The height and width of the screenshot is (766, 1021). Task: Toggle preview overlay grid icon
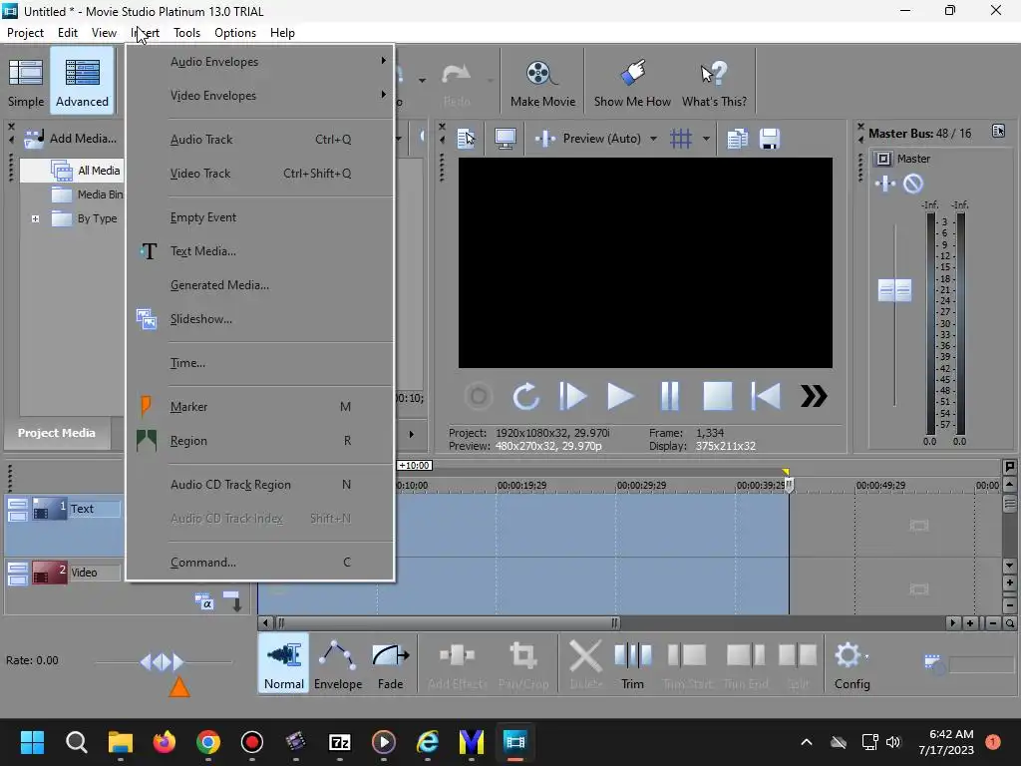click(681, 138)
